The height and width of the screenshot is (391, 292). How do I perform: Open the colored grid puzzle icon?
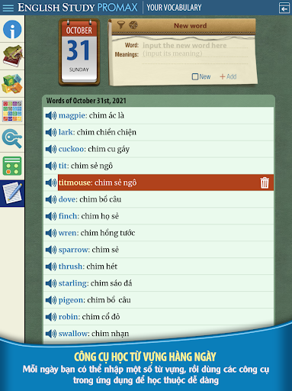(12, 111)
